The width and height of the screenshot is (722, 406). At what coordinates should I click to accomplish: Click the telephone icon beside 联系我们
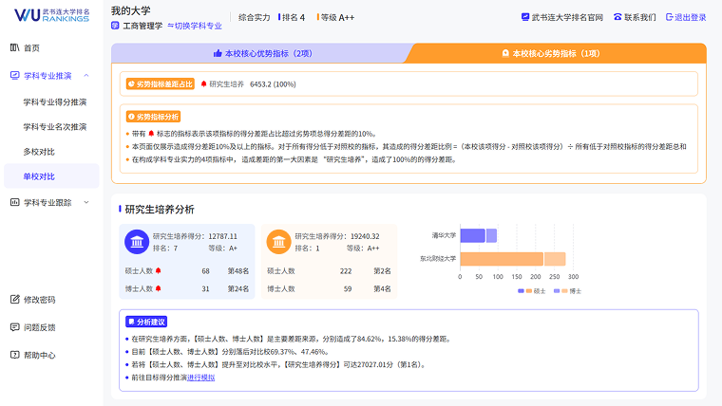[x=617, y=17]
